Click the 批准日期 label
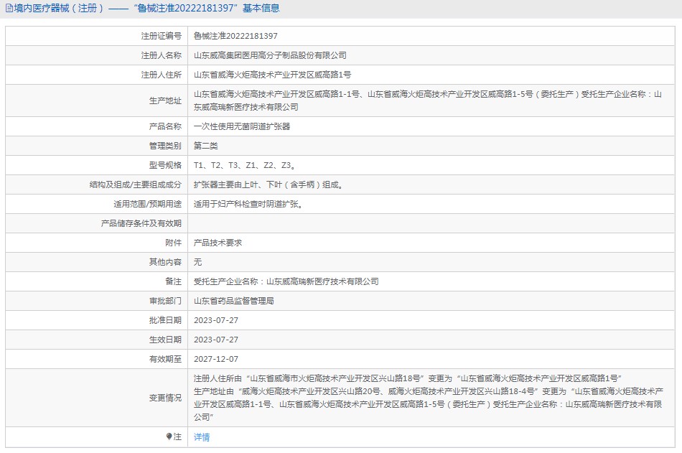Viewport: 682px width, 453px height. (165, 320)
